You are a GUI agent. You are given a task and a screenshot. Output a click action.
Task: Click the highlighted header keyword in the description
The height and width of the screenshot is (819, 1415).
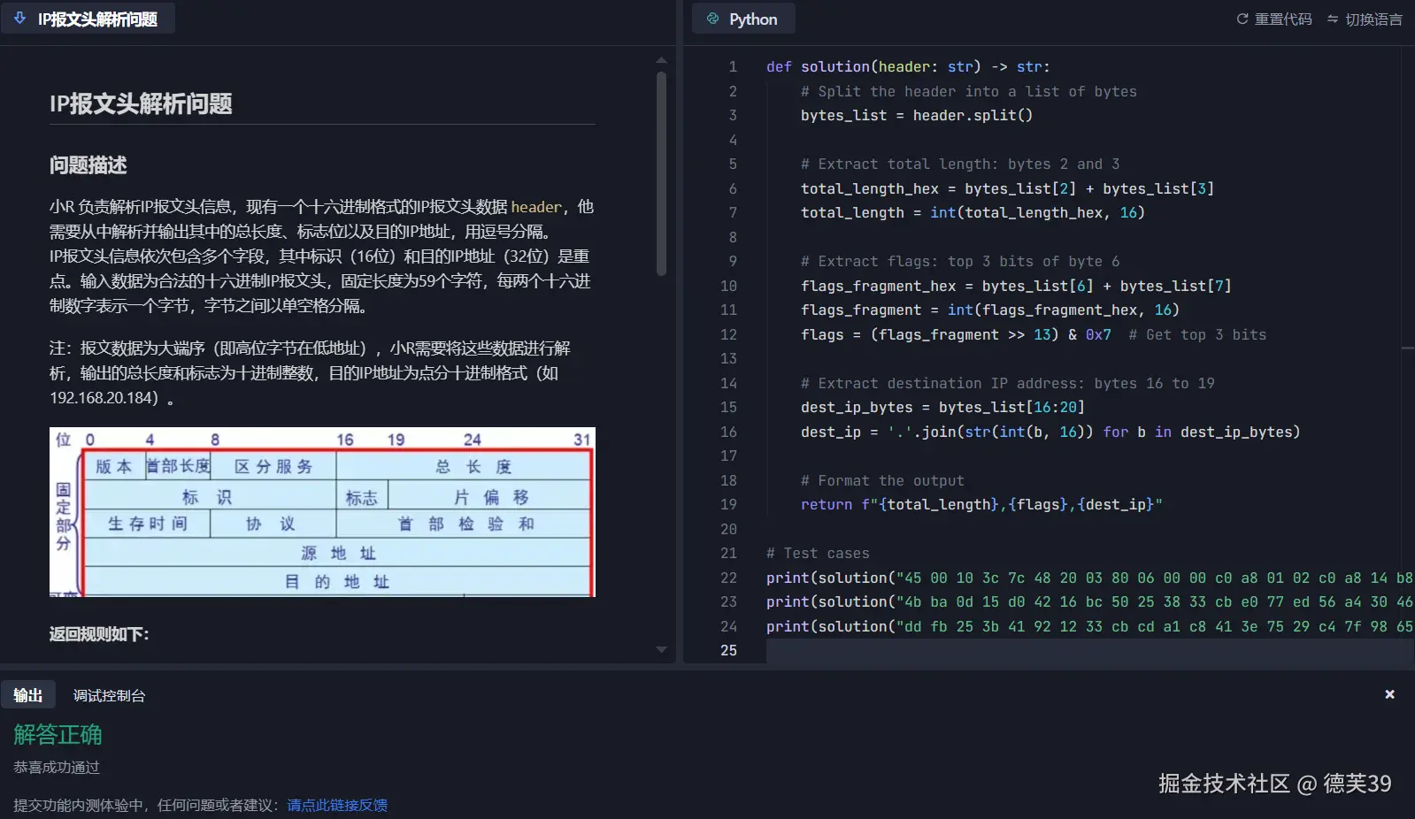pos(536,207)
